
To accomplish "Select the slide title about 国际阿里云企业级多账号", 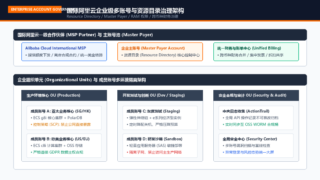I will click(125, 11).
